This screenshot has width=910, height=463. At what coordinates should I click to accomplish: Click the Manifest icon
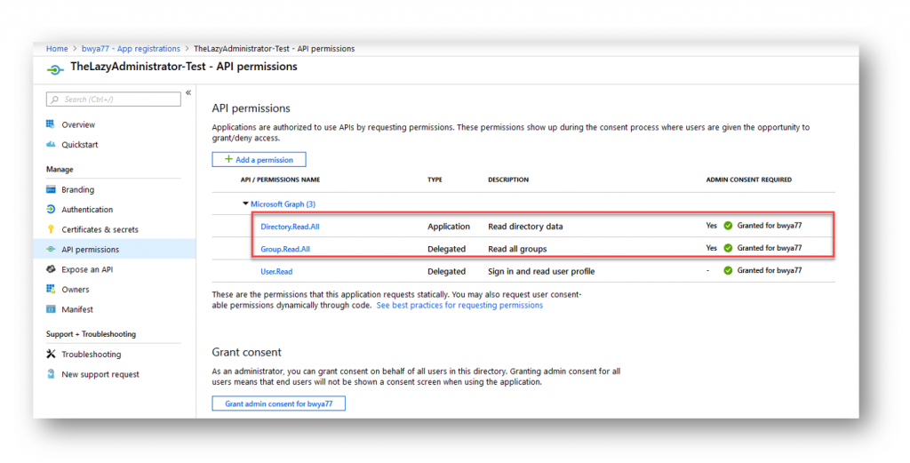(x=51, y=309)
